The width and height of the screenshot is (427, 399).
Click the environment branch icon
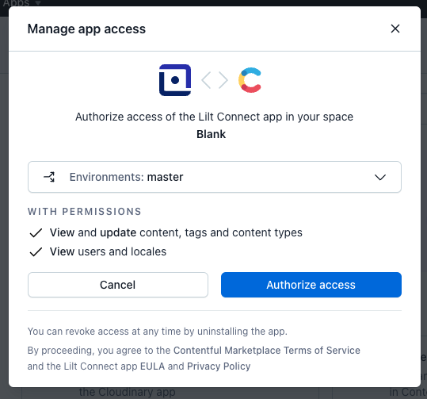click(x=49, y=177)
